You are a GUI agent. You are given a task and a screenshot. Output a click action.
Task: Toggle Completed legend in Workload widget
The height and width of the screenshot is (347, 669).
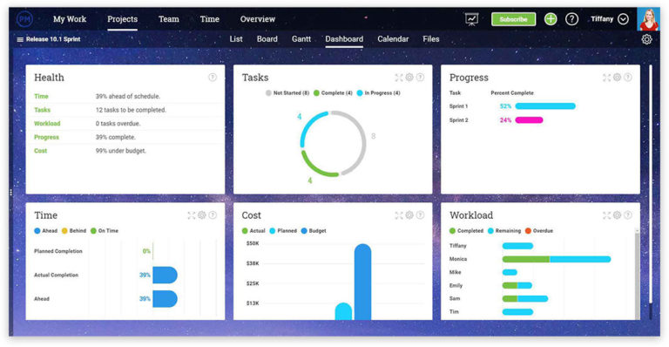466,230
